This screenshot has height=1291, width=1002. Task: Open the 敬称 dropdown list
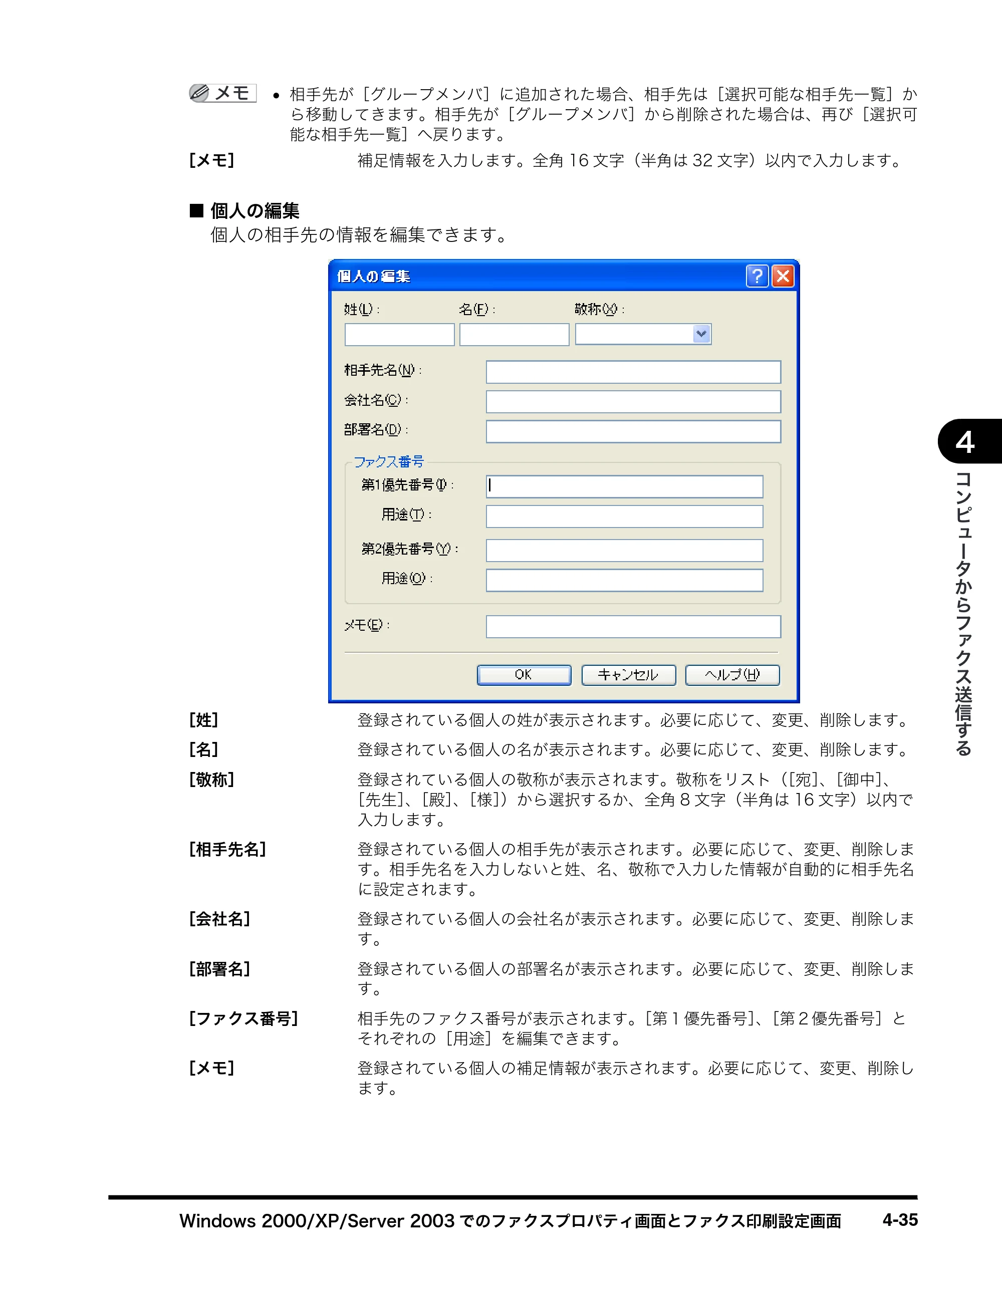click(x=701, y=334)
